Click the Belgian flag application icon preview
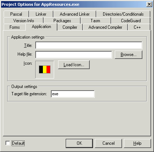 [x=45, y=69]
